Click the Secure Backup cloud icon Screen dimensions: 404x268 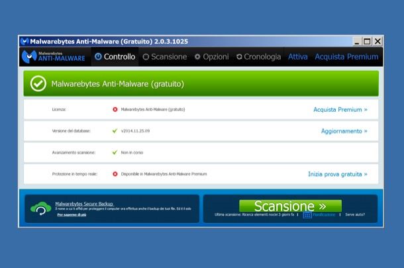pos(40,208)
